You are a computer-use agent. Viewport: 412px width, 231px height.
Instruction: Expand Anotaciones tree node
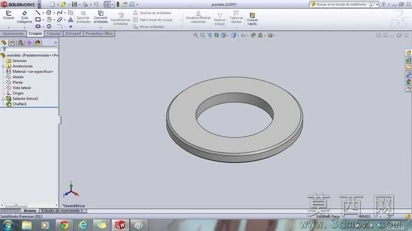pyautogui.click(x=3, y=66)
